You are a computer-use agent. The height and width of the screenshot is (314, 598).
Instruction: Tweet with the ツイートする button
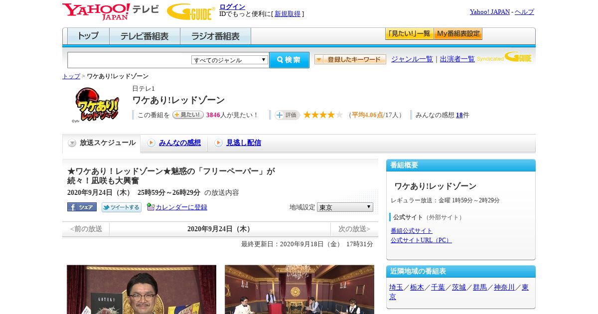122,207
